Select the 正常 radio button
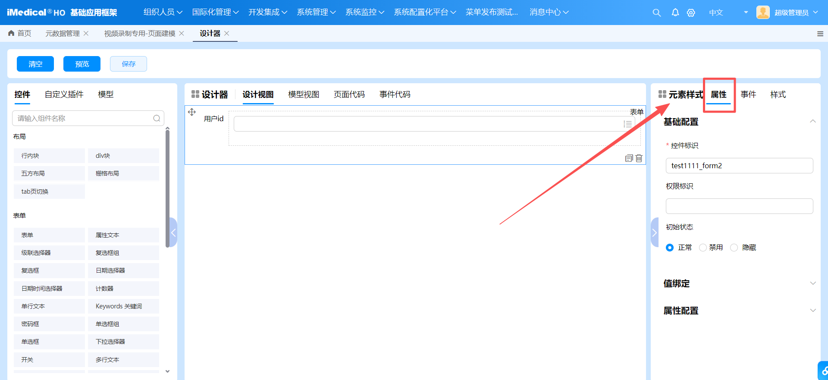 coord(670,248)
